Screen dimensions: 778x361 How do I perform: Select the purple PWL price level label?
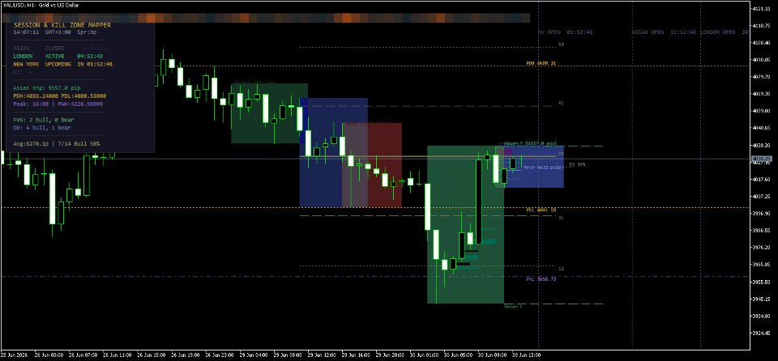pos(541,279)
